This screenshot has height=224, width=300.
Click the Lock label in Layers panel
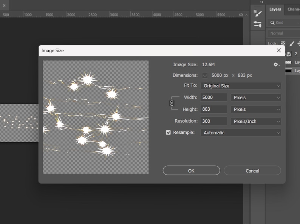point(273,44)
